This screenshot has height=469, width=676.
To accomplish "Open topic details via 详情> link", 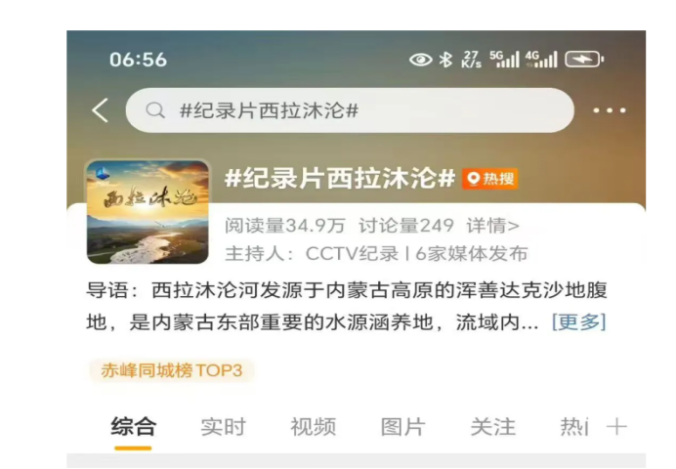I will click(x=492, y=226).
